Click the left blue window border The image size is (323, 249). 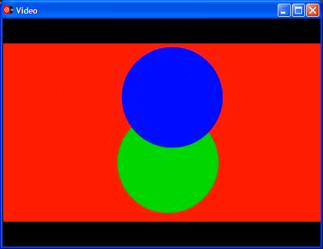pos(1,132)
